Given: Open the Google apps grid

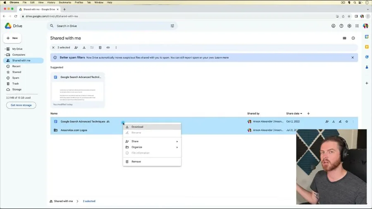Looking at the screenshot, I should pos(357,26).
